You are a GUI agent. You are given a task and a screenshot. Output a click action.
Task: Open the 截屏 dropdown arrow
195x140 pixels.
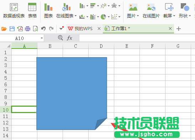174,16
